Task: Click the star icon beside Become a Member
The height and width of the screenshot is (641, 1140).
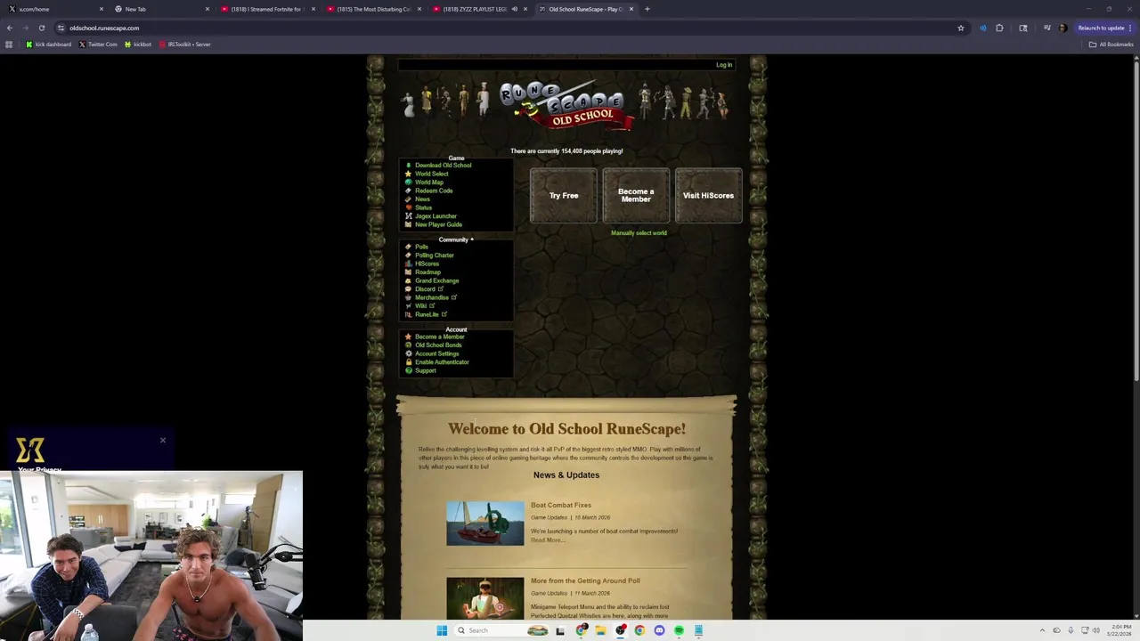Action: tap(408, 337)
